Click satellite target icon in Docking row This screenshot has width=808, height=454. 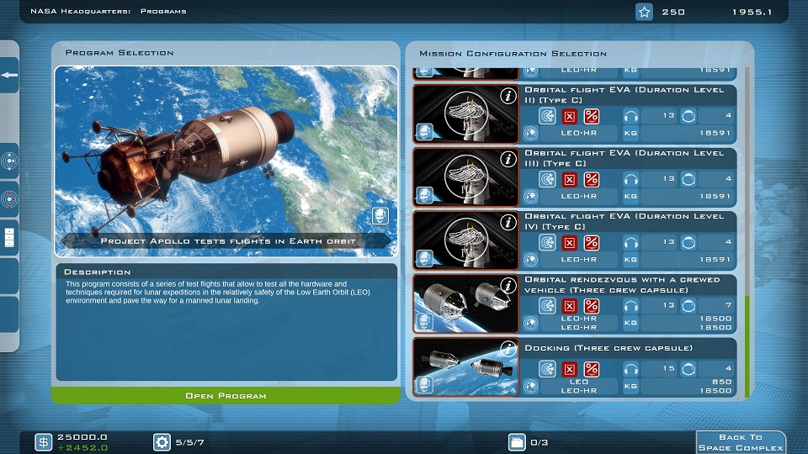(547, 369)
